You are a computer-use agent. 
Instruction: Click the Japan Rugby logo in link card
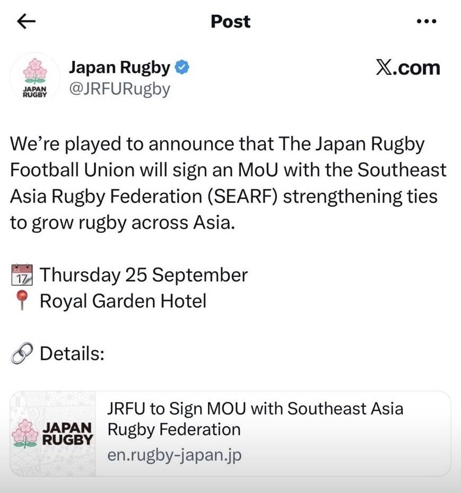(53, 434)
